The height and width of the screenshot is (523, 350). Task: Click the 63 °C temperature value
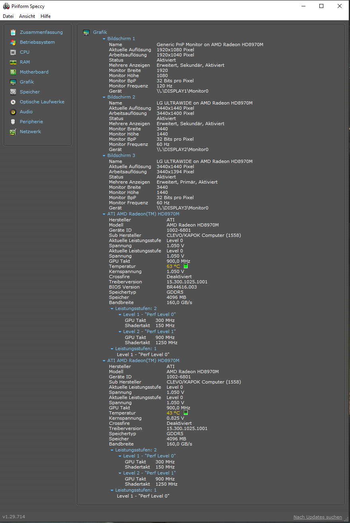point(173,266)
